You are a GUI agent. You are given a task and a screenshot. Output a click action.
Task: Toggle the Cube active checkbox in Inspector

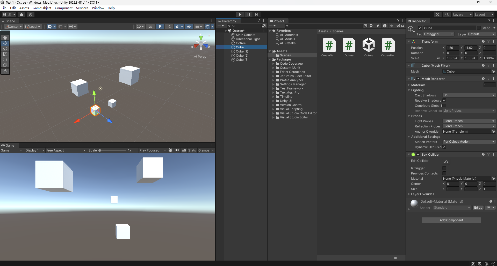tap(420, 28)
